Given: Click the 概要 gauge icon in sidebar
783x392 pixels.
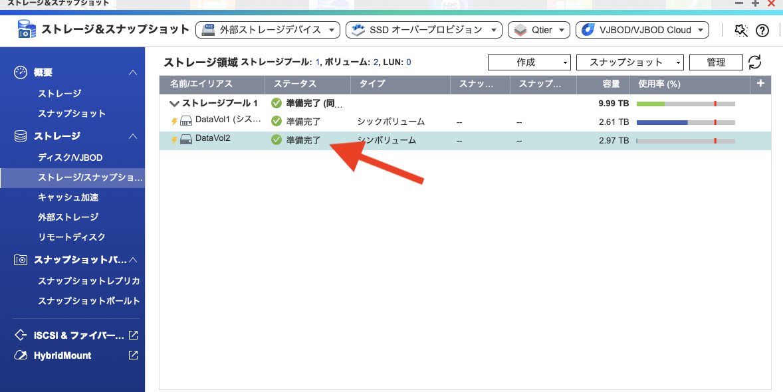Looking at the screenshot, I should 21,72.
